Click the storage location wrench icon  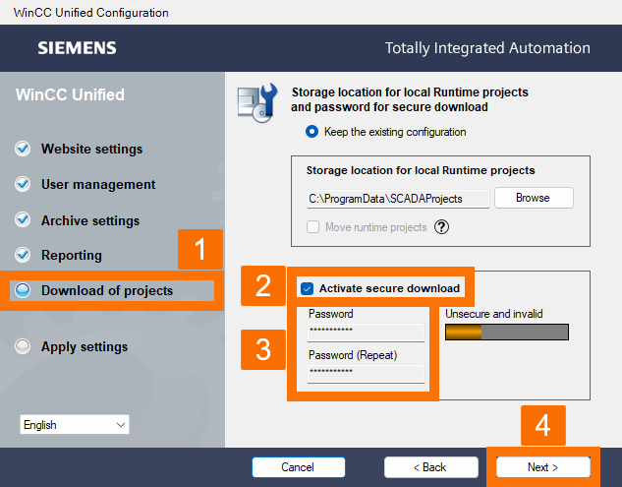click(x=257, y=102)
